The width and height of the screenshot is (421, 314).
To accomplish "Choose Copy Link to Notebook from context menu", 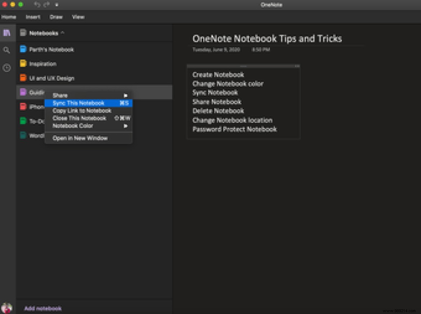I will (x=82, y=111).
